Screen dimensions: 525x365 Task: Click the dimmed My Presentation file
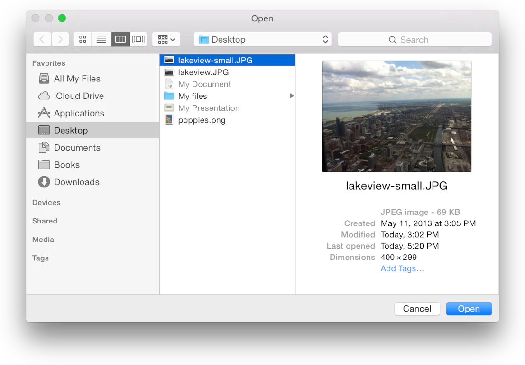[227, 108]
